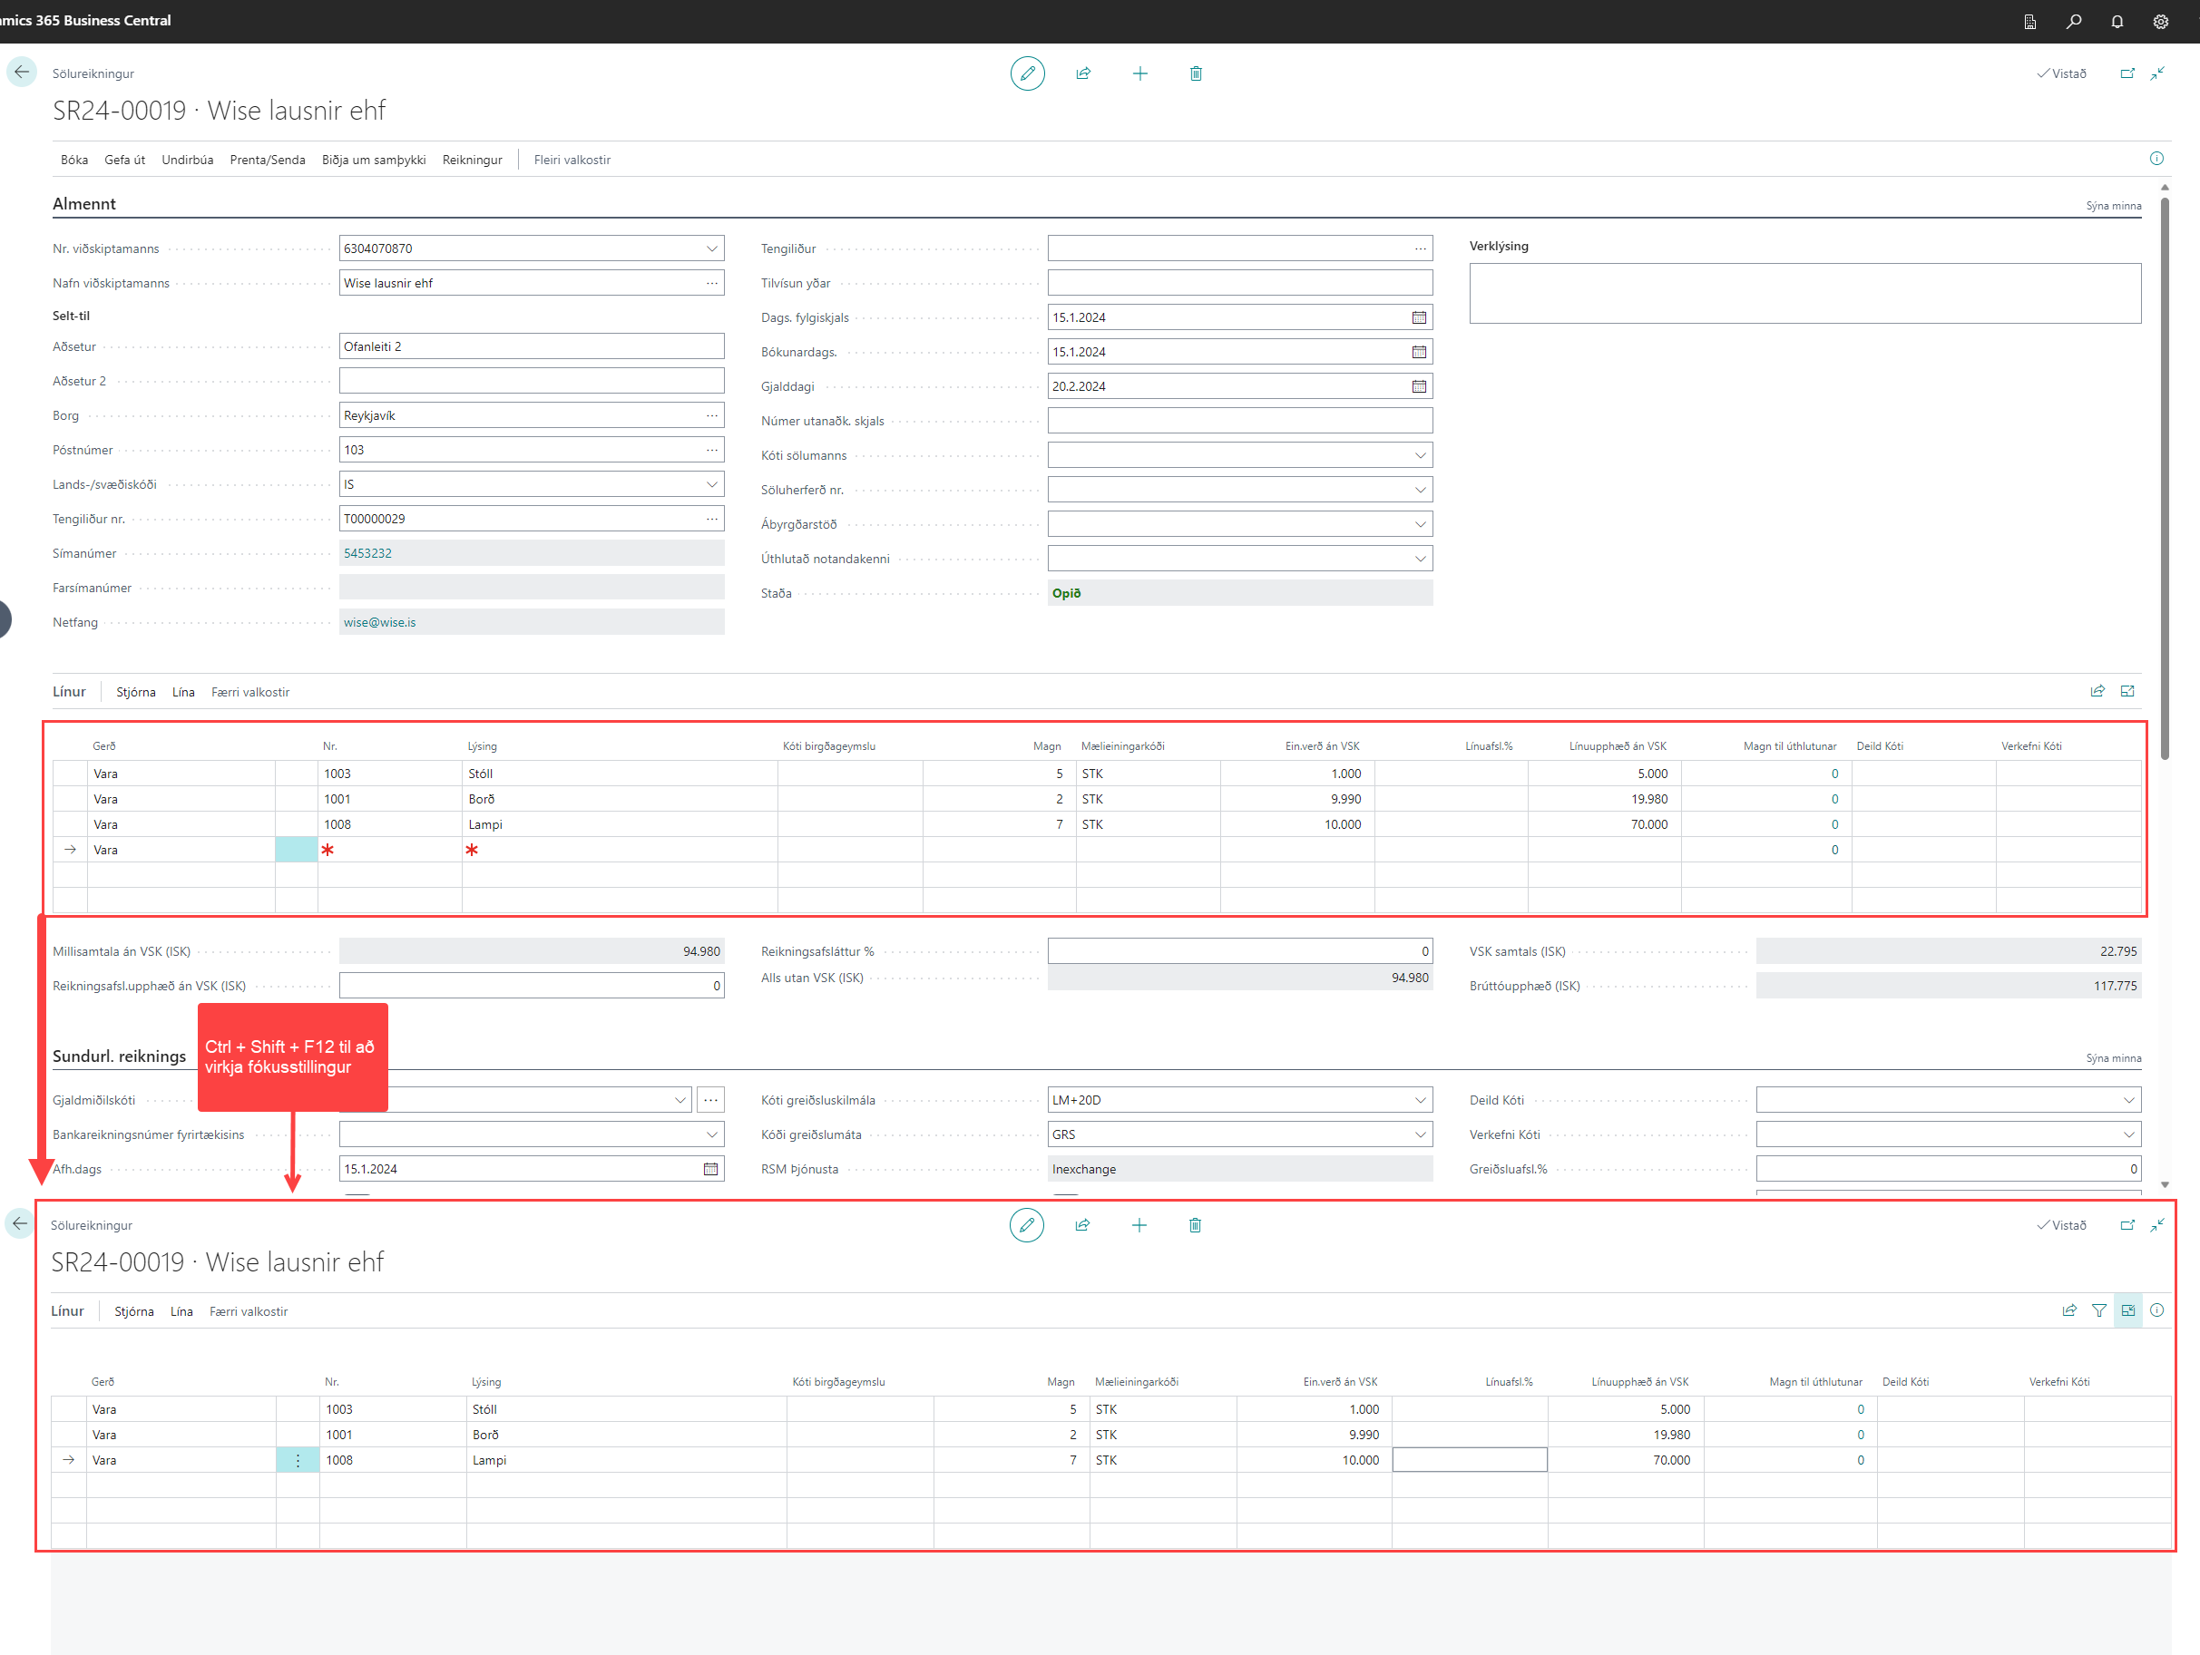This screenshot has height=1655, width=2200.
Task: Open the Kóti greiðsluskilmála dropdown
Action: click(x=1419, y=1100)
